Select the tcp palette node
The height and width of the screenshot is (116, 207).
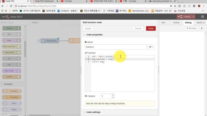tap(12, 59)
